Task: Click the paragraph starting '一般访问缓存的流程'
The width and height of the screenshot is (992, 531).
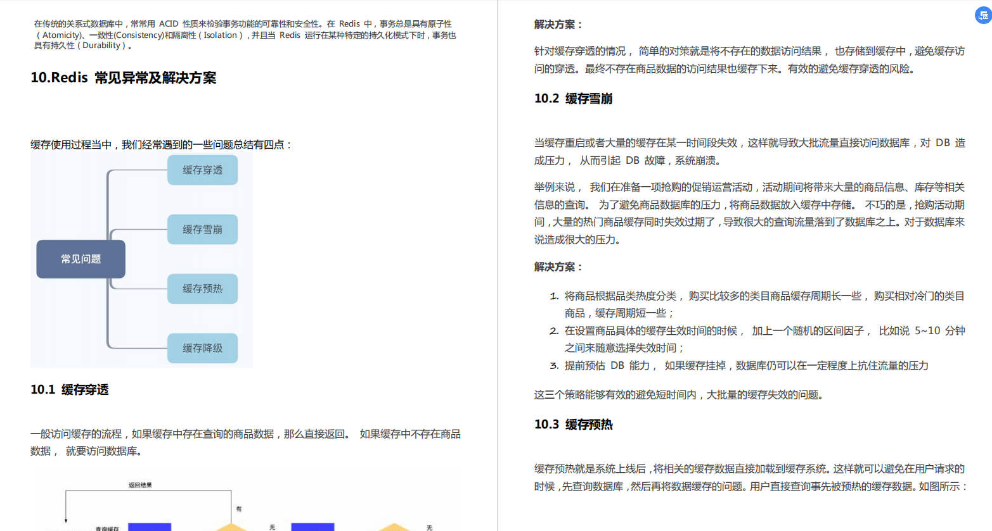Action: pyautogui.click(x=245, y=442)
